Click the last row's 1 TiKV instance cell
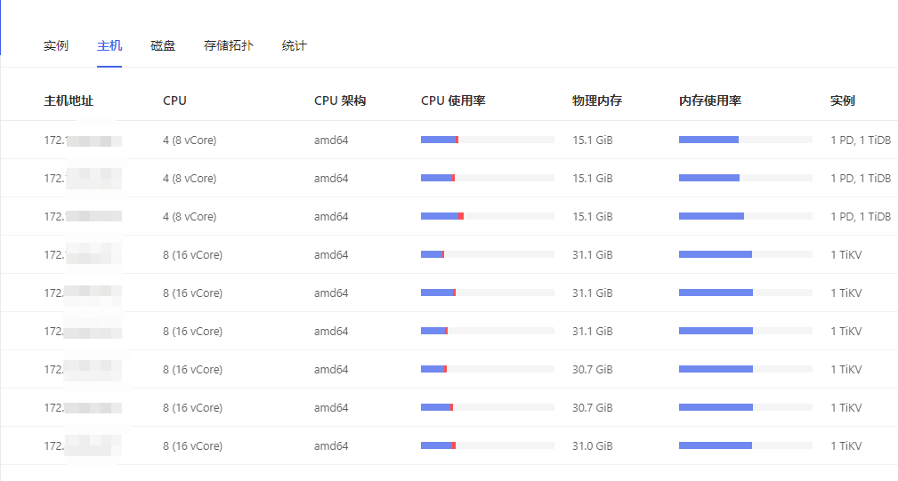Screen dimensions: 898x481 pyautogui.click(x=846, y=445)
